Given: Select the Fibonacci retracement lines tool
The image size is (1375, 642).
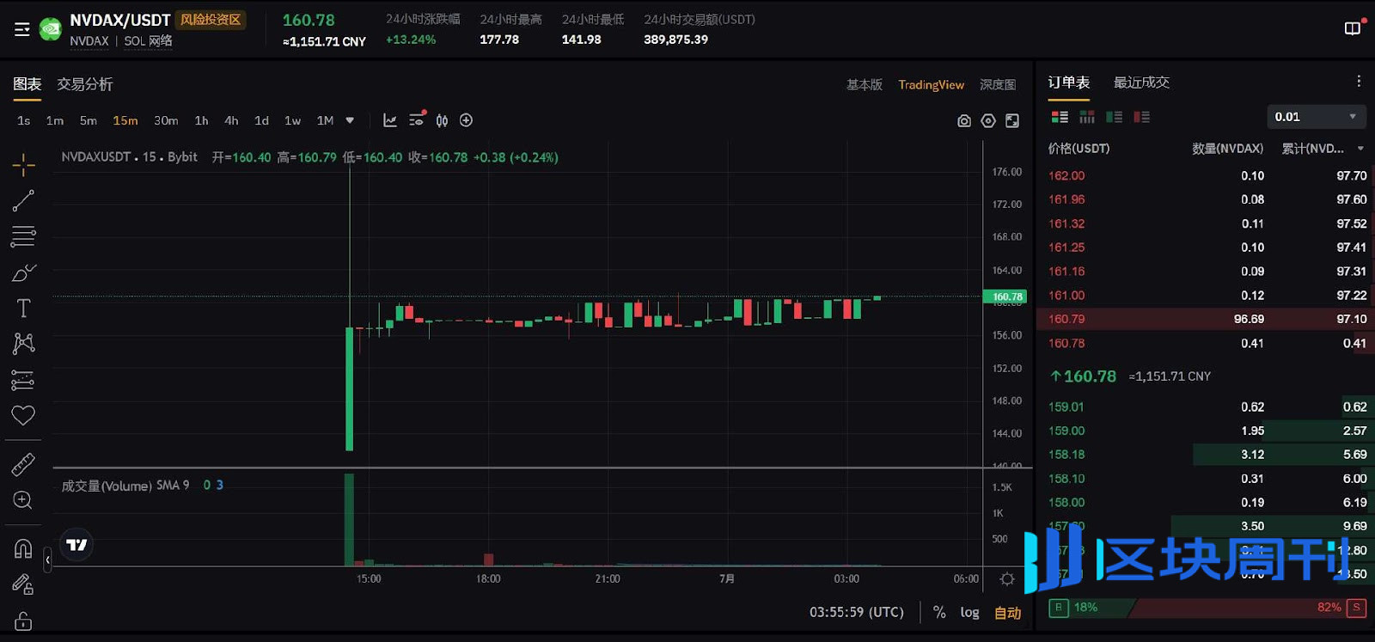Looking at the screenshot, I should click(23, 236).
